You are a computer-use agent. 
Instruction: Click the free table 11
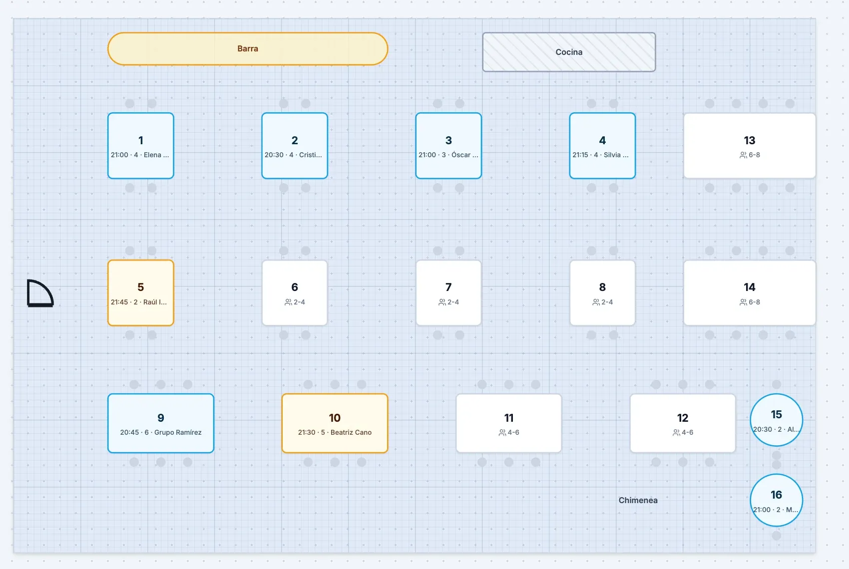tap(509, 423)
